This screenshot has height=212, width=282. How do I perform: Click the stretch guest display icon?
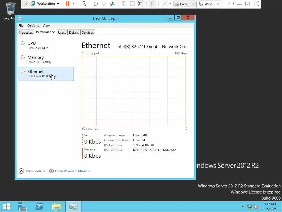(164, 4)
